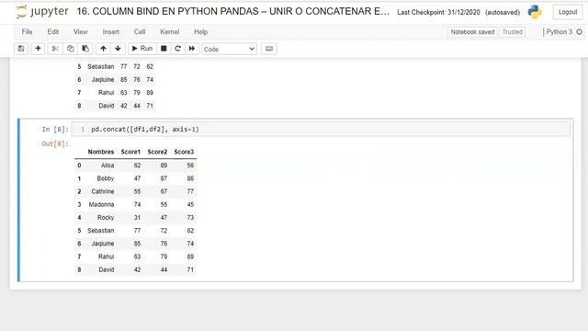Click the Score3 column header

point(184,152)
